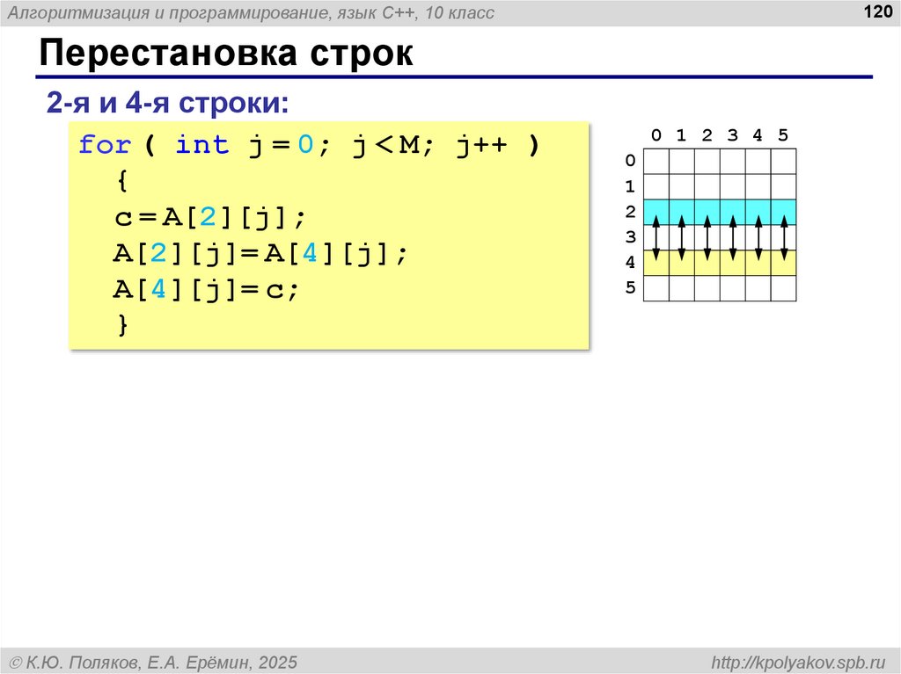Image resolution: width=901 pixels, height=674 pixels.
Task: Click the slide title "Перестановка строк"
Action: pyautogui.click(x=226, y=54)
